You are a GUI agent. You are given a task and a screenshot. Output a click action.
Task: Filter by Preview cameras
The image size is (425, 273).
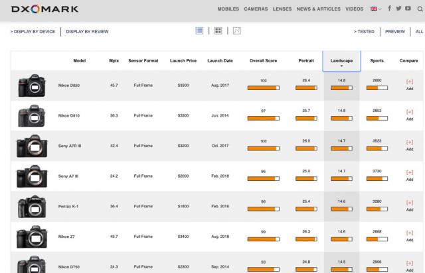click(x=394, y=31)
